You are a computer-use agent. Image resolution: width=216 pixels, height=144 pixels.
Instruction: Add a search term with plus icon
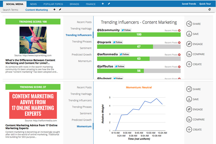coord(55,9)
